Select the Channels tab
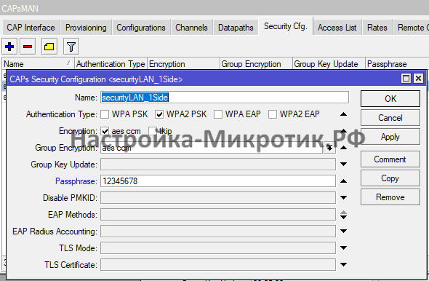This screenshot has height=281, width=429. [x=191, y=28]
